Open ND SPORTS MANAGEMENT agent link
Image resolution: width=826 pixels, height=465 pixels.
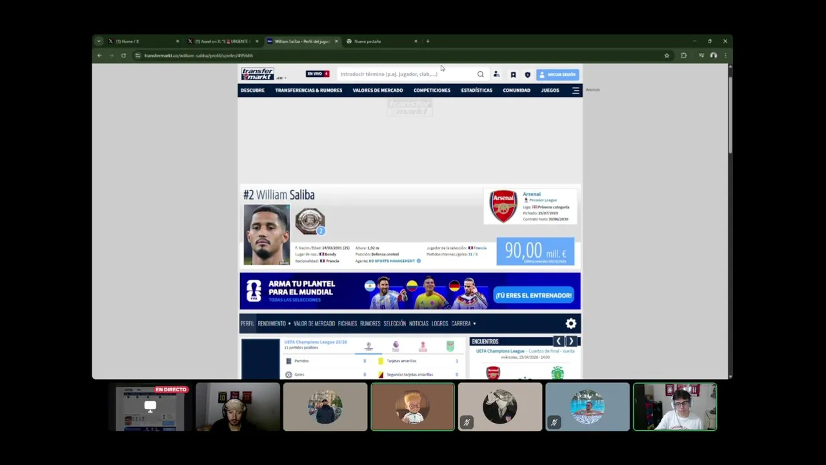[x=392, y=261]
